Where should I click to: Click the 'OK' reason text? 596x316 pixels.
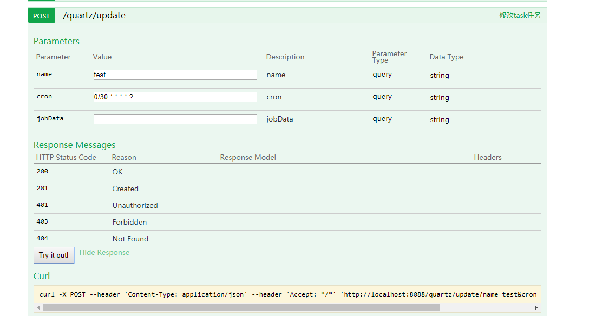[117, 172]
